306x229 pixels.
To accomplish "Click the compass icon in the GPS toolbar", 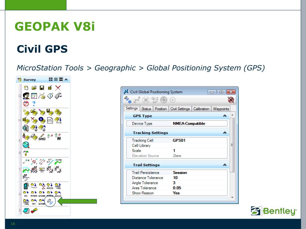I will [164, 100].
